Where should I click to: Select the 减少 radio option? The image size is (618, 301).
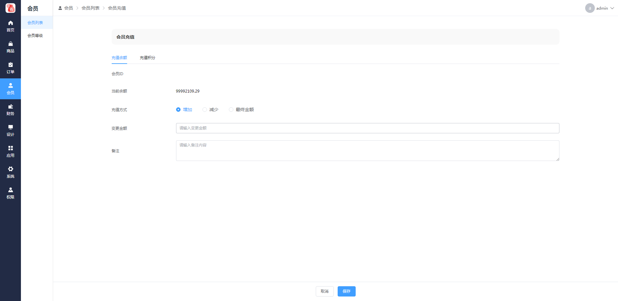pos(205,110)
